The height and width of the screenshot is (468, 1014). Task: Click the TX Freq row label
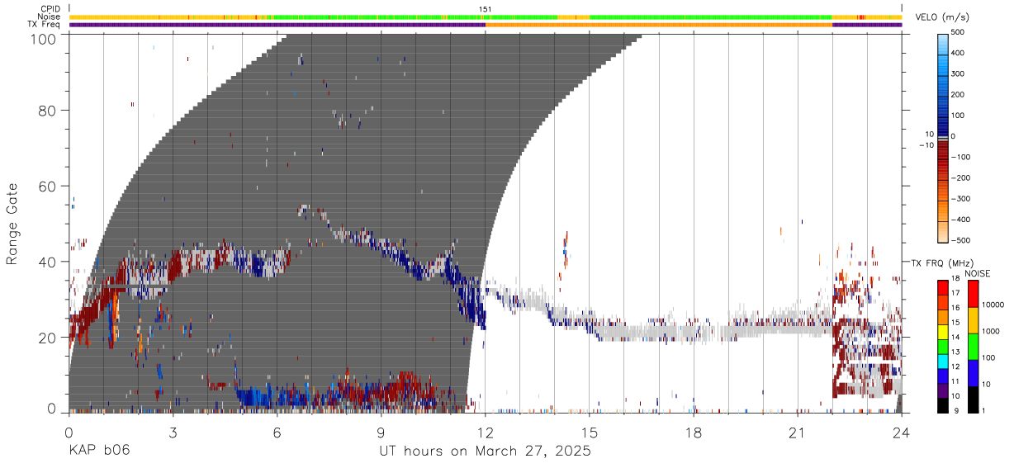click(44, 25)
